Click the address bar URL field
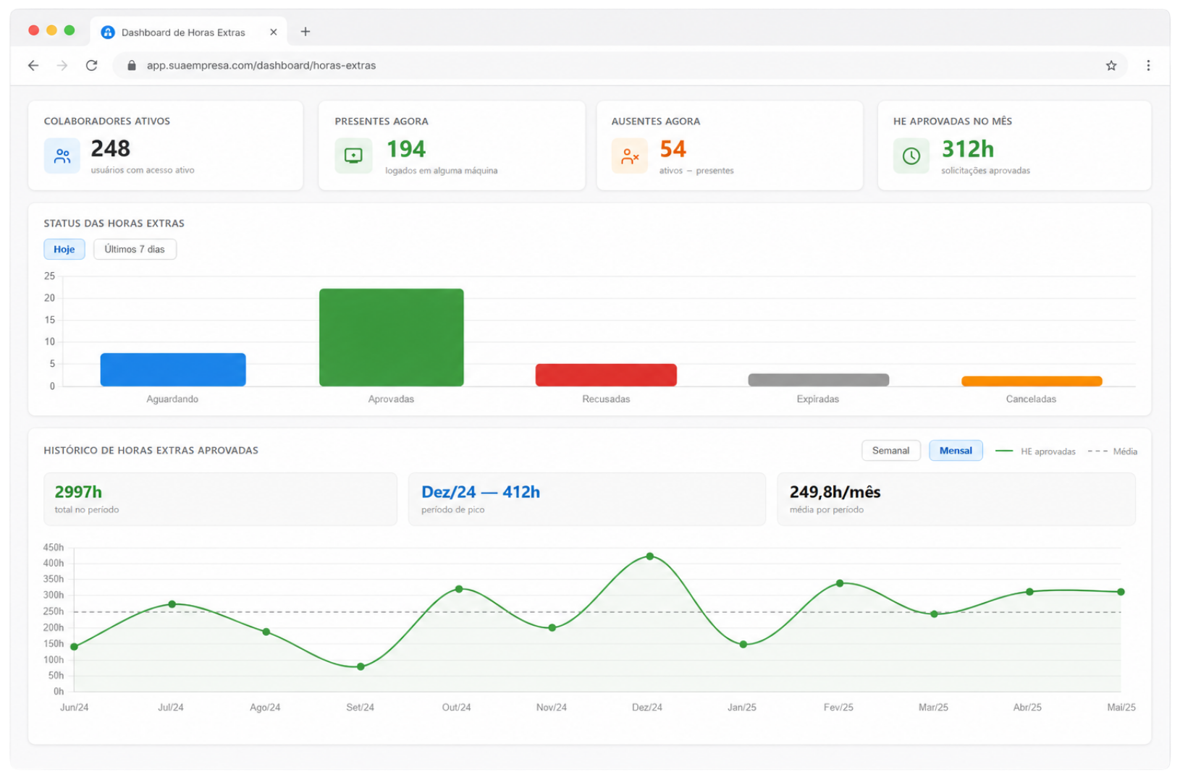Viewport: 1180px width, 780px height. pos(620,65)
